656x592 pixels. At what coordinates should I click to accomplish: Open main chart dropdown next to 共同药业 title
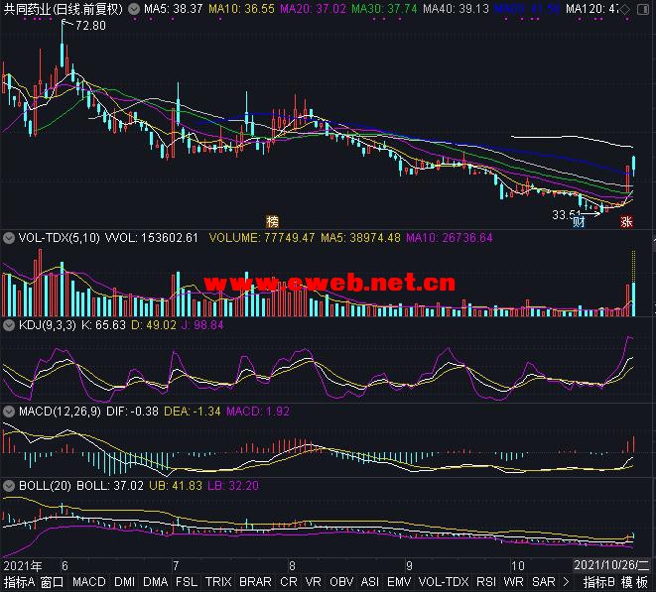(134, 8)
